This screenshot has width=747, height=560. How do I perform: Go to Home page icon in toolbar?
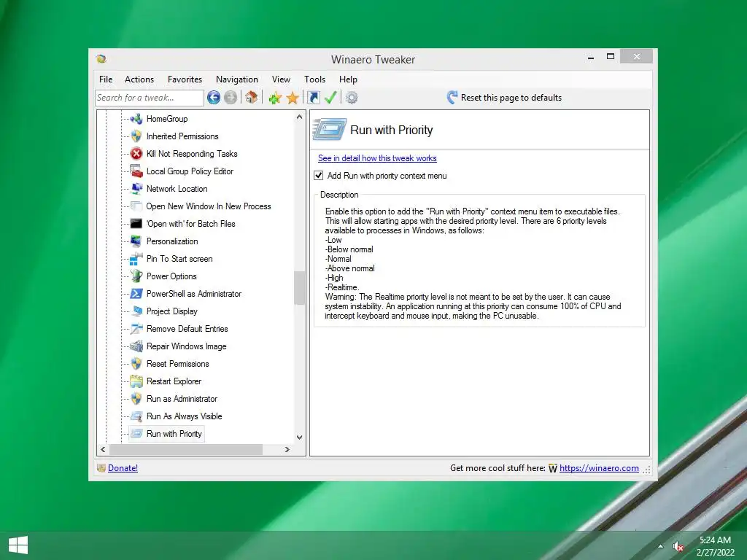[252, 98]
